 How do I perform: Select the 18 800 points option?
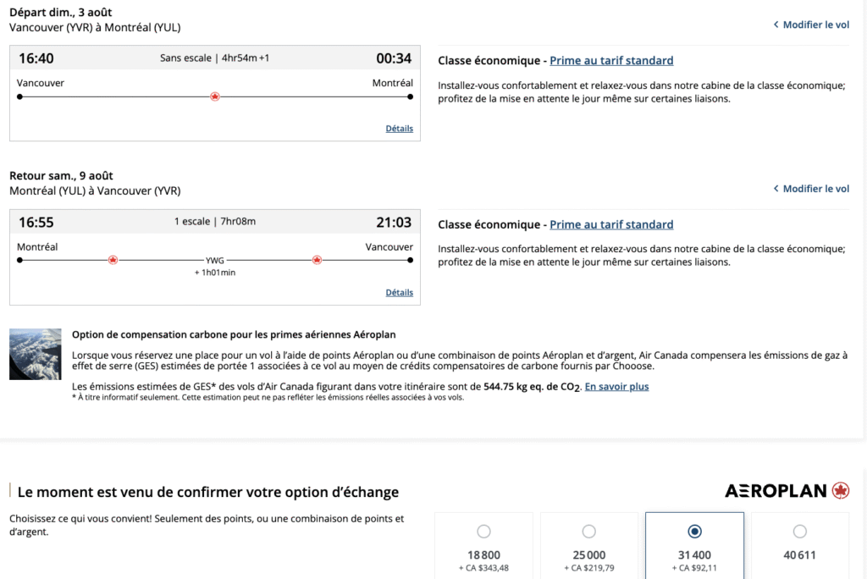click(x=483, y=532)
